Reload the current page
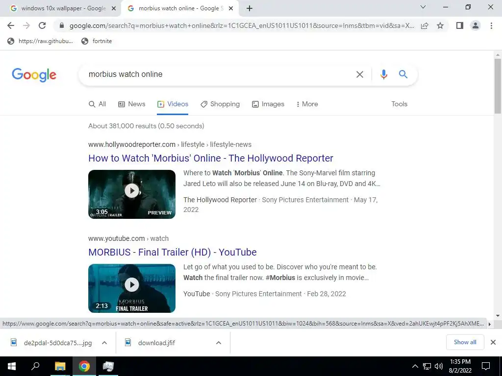502x376 pixels. (x=42, y=25)
